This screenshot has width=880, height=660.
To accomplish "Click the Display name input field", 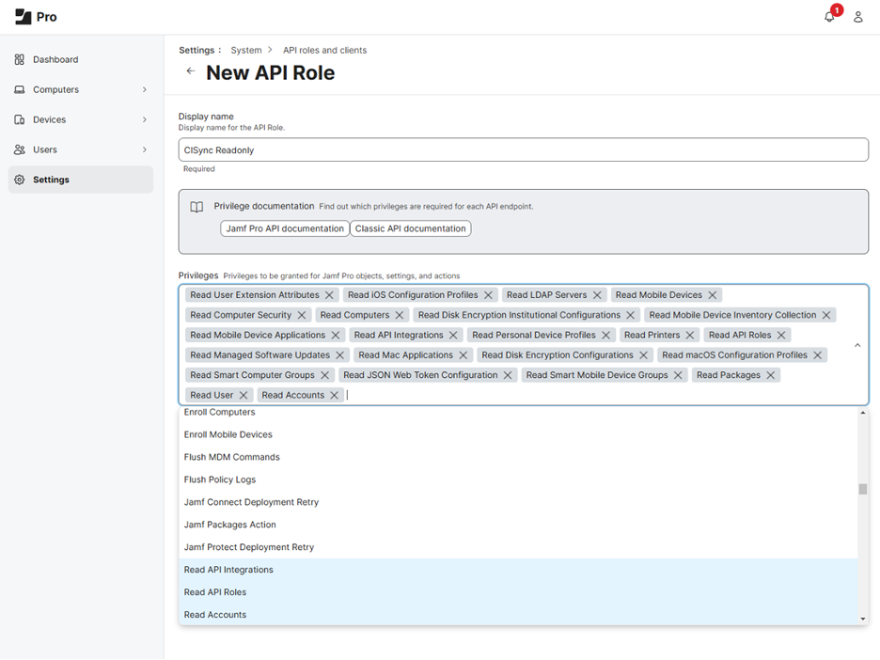I will pyautogui.click(x=524, y=149).
